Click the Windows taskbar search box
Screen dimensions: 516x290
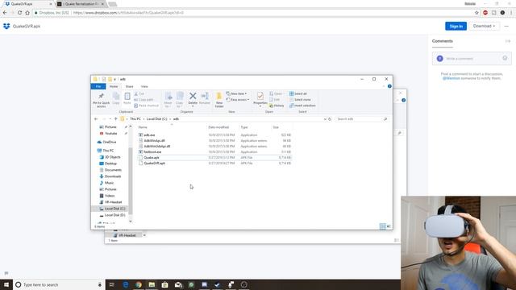tap(59, 284)
